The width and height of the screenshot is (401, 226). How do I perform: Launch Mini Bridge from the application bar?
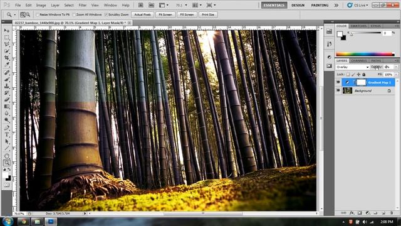(151, 5)
